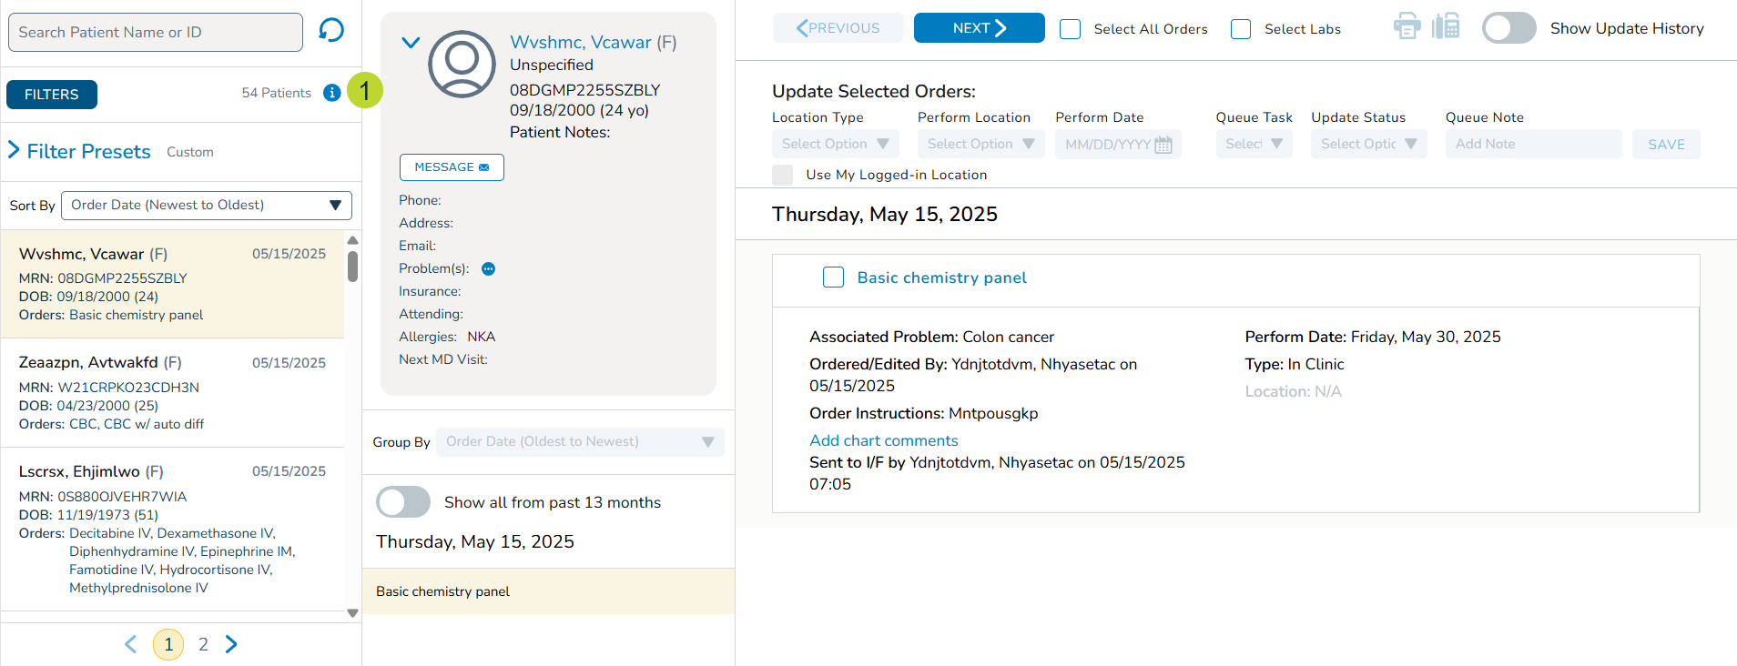The height and width of the screenshot is (666, 1737).
Task: Open the Sort By dropdown
Action: 206,206
